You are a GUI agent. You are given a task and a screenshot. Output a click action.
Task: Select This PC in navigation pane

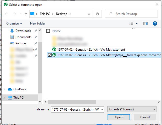18,98
